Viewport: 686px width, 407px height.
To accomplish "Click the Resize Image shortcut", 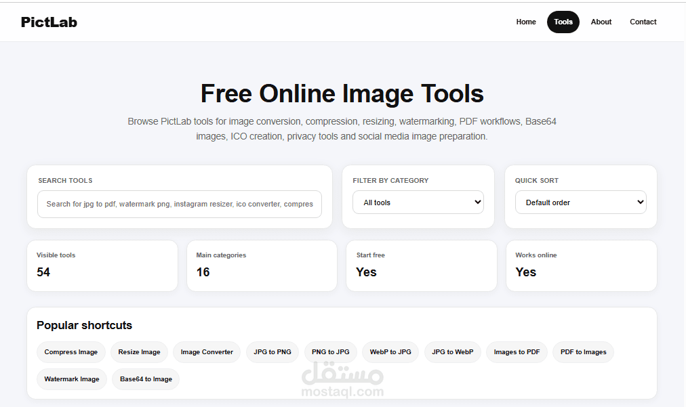I will pos(139,352).
